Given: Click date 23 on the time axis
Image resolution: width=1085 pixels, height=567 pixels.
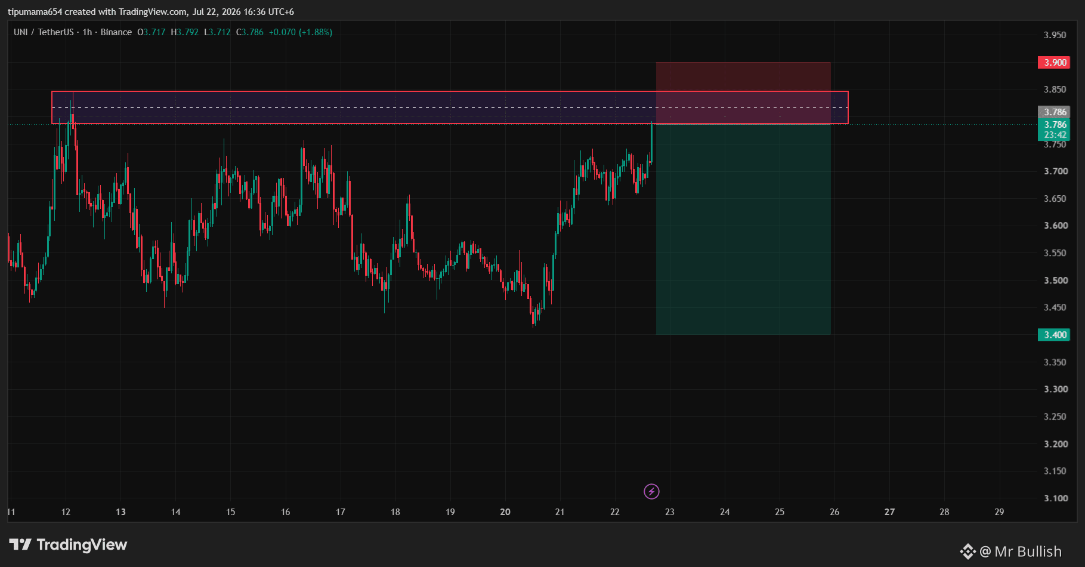Looking at the screenshot, I should [669, 512].
